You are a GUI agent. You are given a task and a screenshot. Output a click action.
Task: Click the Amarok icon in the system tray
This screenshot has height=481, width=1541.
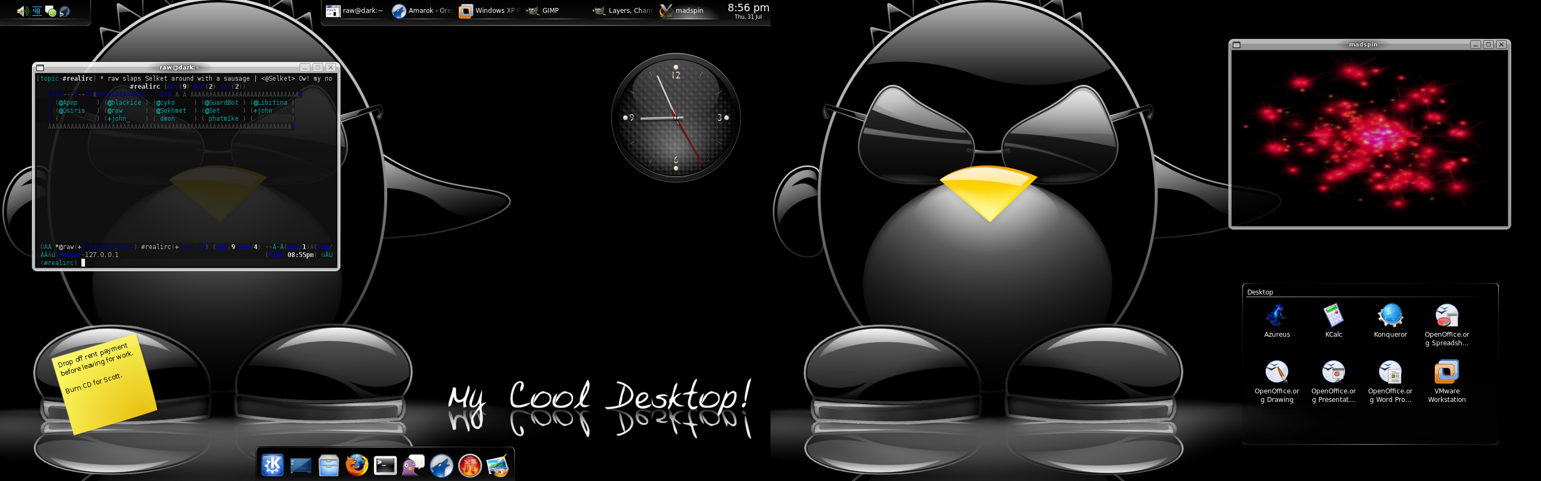(65, 11)
